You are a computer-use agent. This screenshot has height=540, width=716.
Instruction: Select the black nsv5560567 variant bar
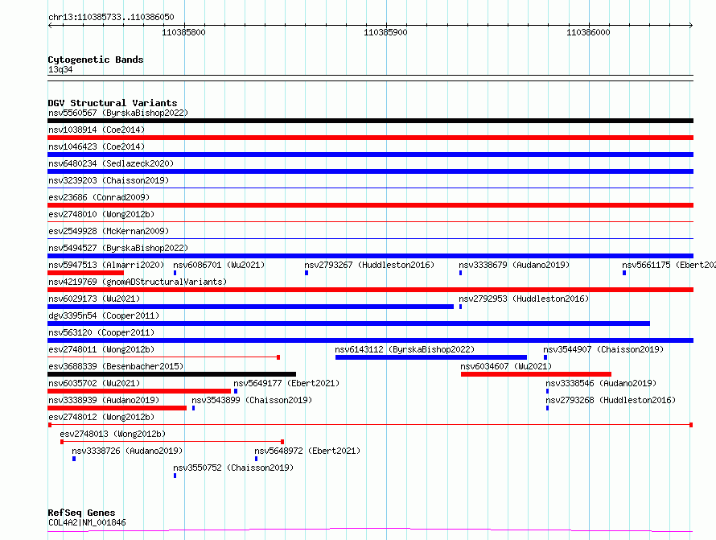tap(370, 121)
